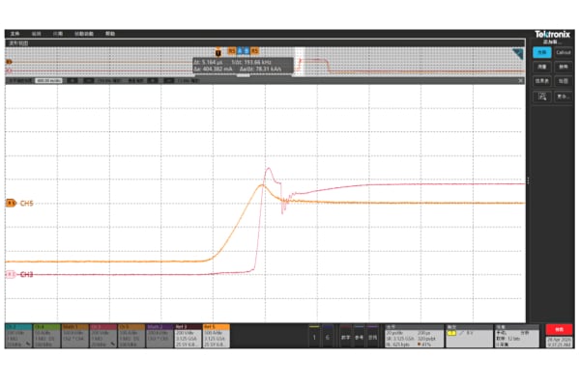The image size is (580, 386).
Task: Open the red Ch 3 channel badge
Action: pyautogui.click(x=103, y=336)
